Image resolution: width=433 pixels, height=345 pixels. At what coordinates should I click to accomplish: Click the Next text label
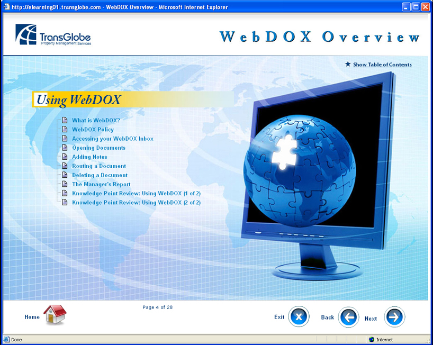371,319
